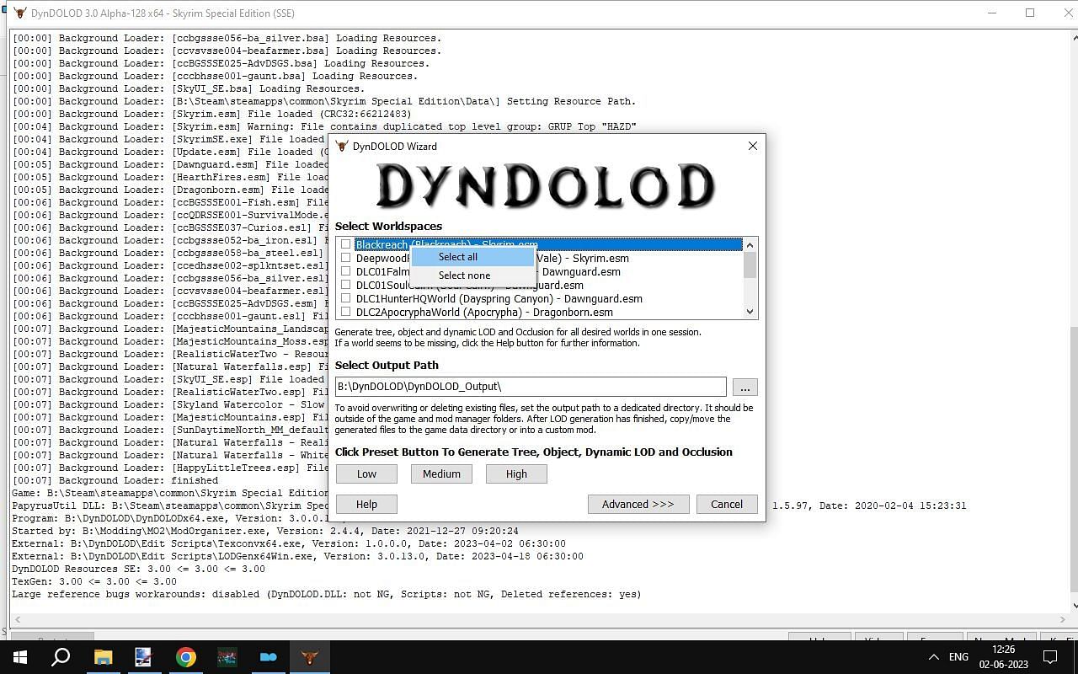
Task: Tick the DLC1HunterHQWorld checkbox
Action: click(x=345, y=298)
